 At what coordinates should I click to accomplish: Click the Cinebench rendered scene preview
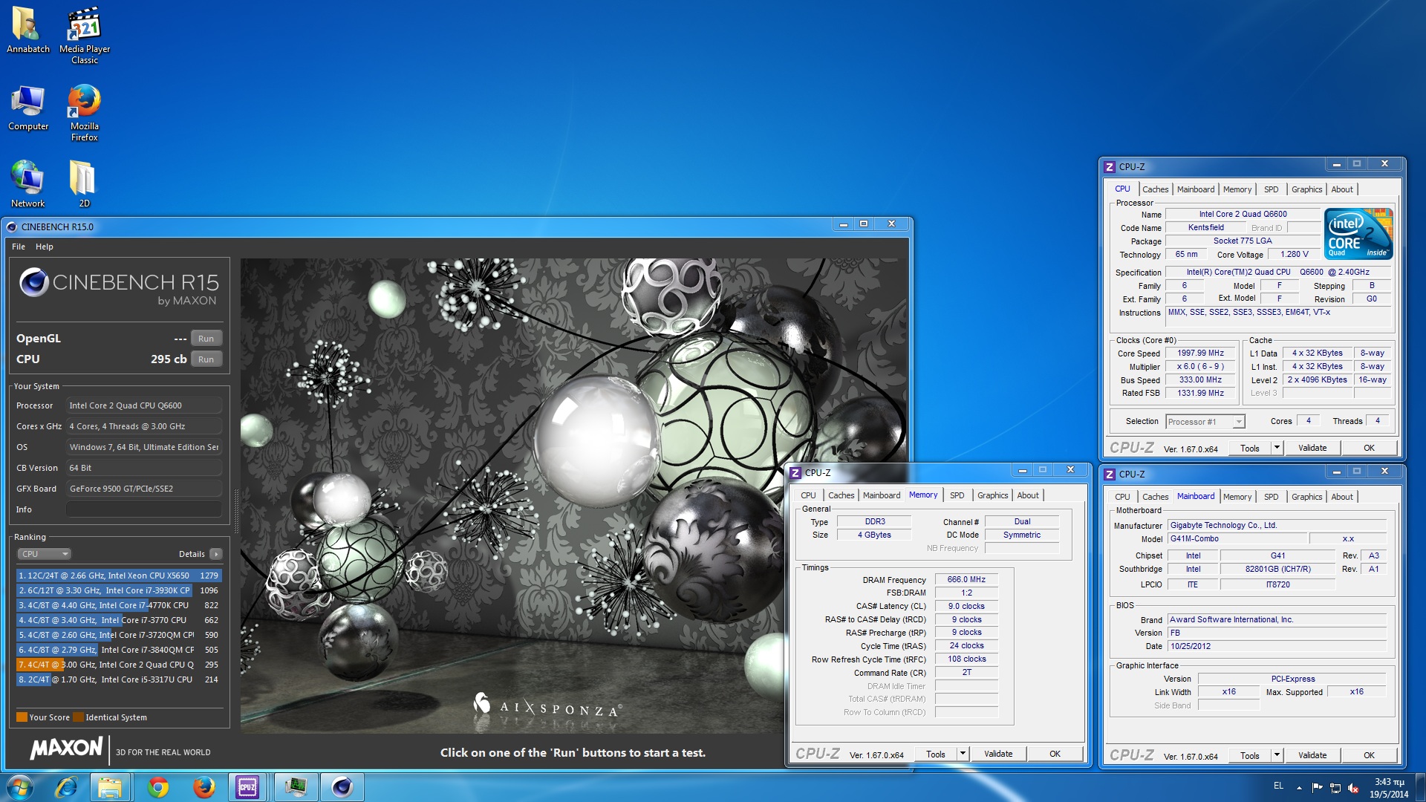point(573,495)
